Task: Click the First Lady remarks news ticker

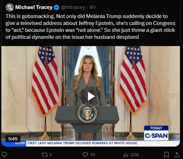Action: pos(82,143)
